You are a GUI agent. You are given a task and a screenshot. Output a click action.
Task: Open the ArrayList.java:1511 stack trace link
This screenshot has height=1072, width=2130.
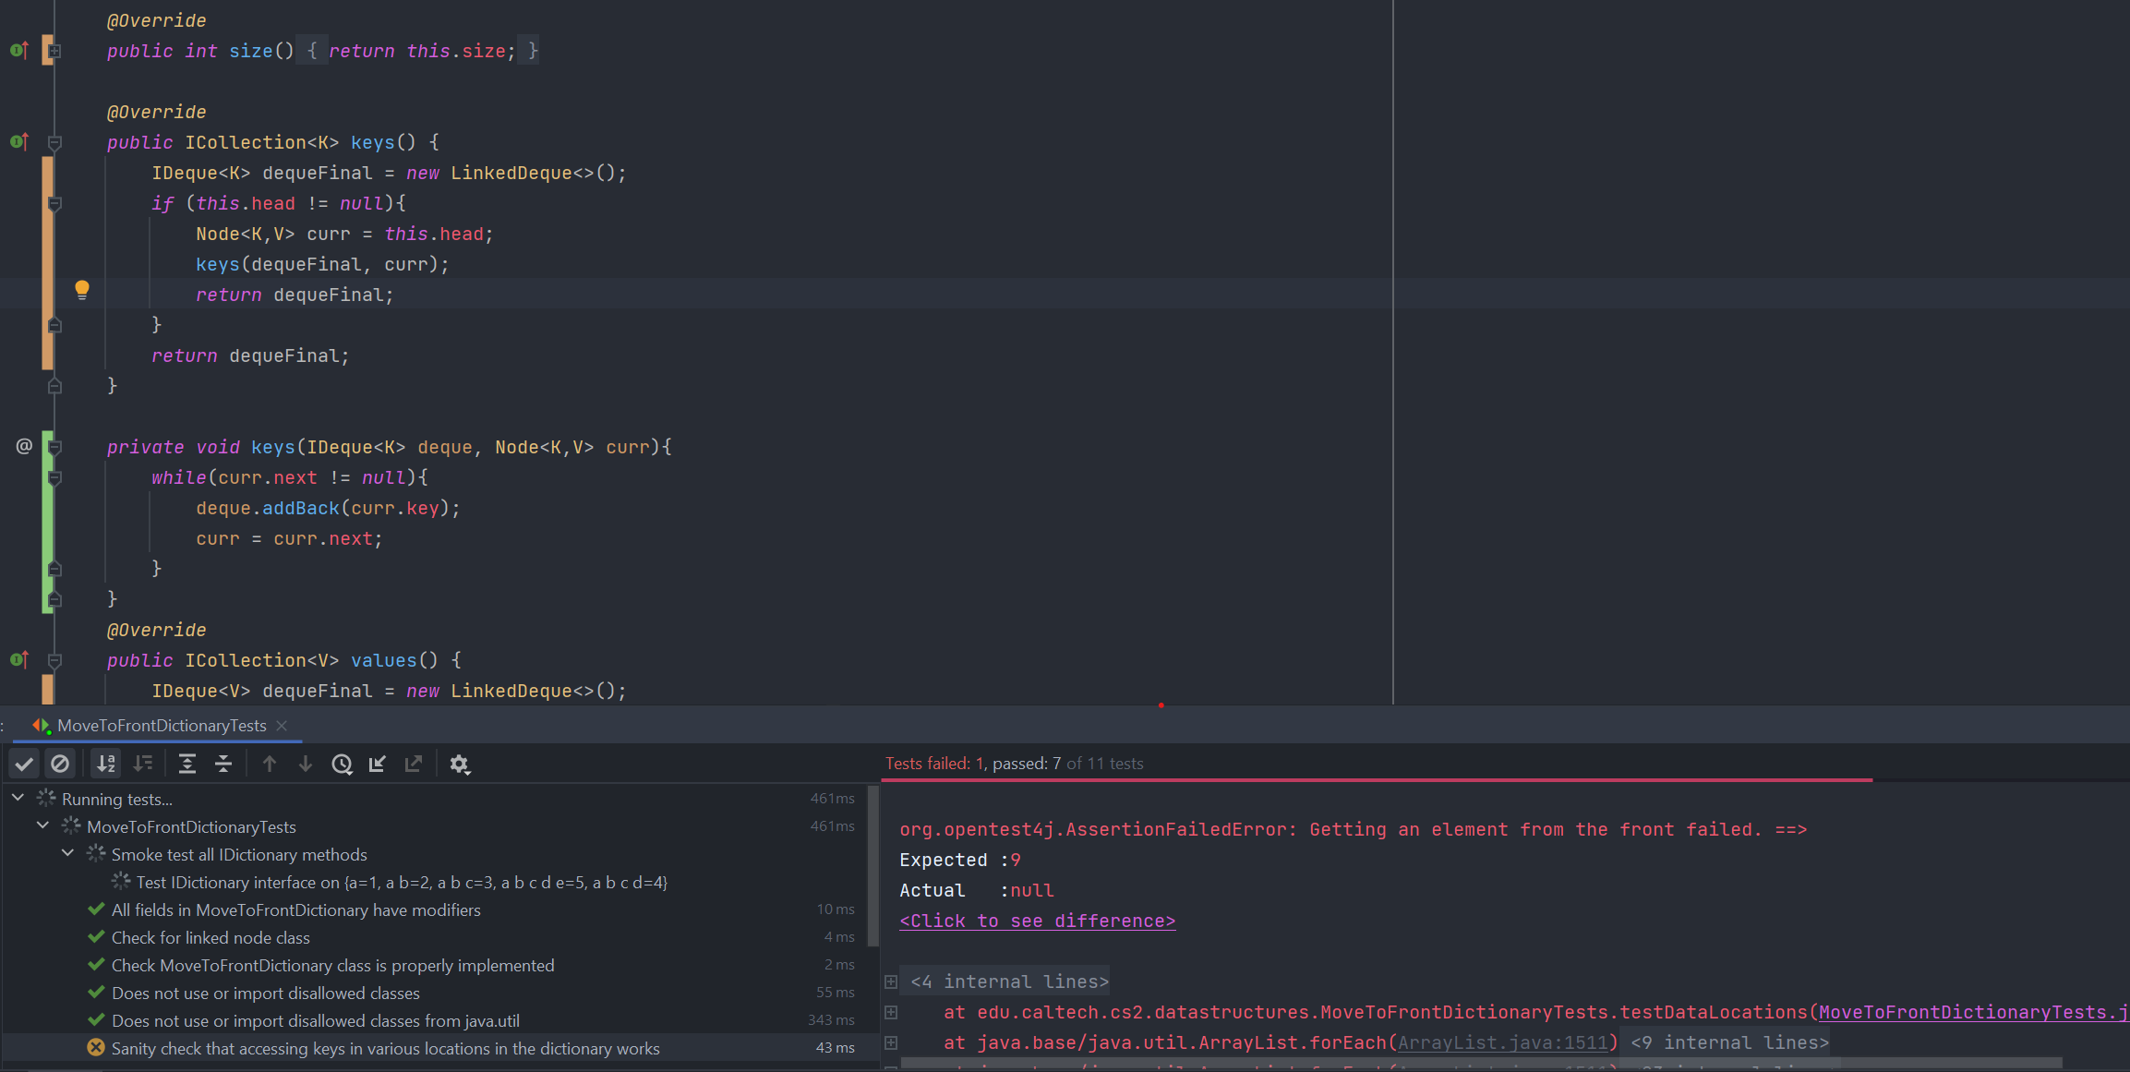(1502, 1042)
